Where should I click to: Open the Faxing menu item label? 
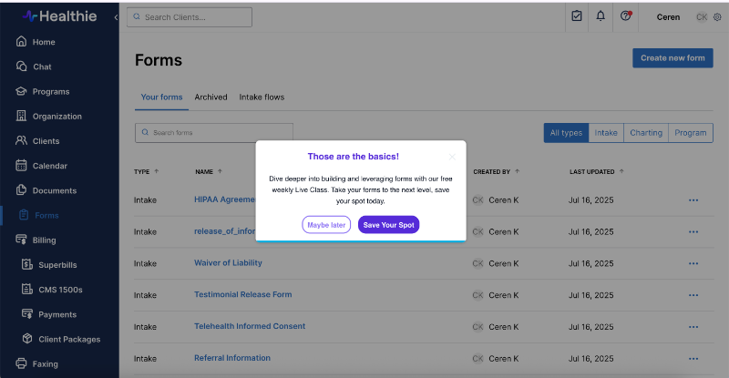tap(45, 363)
